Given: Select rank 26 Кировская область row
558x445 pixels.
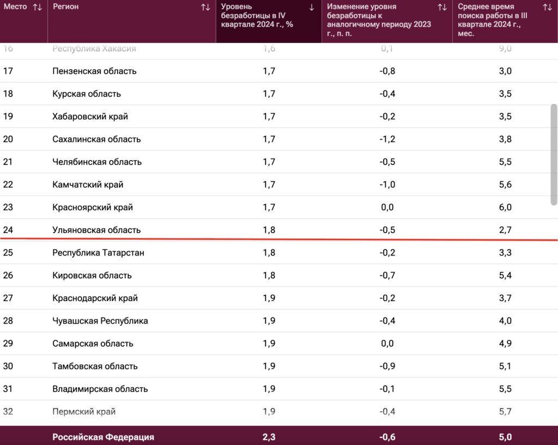Looking at the screenshot, I should tap(279, 275).
